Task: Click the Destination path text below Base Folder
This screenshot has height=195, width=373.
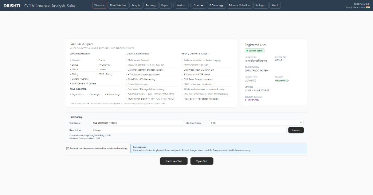Action: (90, 136)
